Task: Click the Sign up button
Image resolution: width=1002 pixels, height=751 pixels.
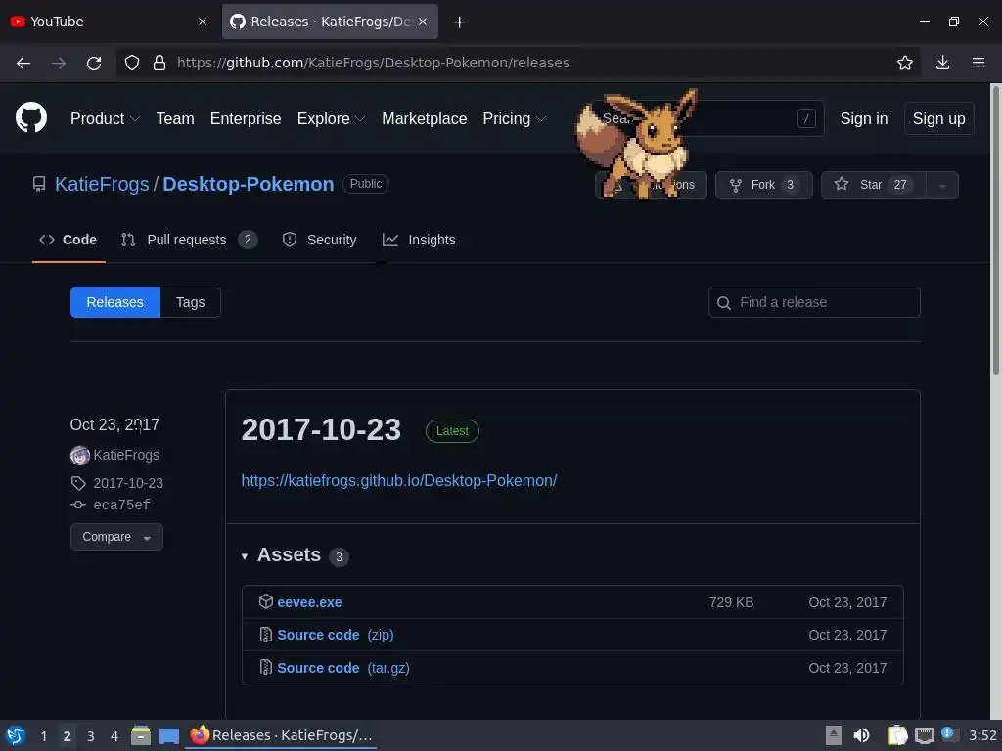Action: point(938,118)
